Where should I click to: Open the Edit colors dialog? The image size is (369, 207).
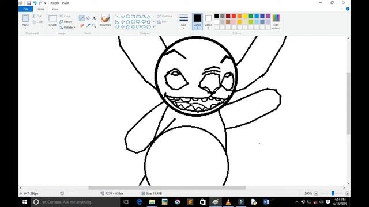pyautogui.click(x=276, y=22)
